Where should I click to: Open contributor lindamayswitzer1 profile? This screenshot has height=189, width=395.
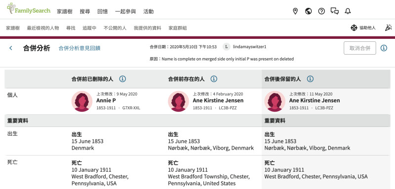point(249,47)
